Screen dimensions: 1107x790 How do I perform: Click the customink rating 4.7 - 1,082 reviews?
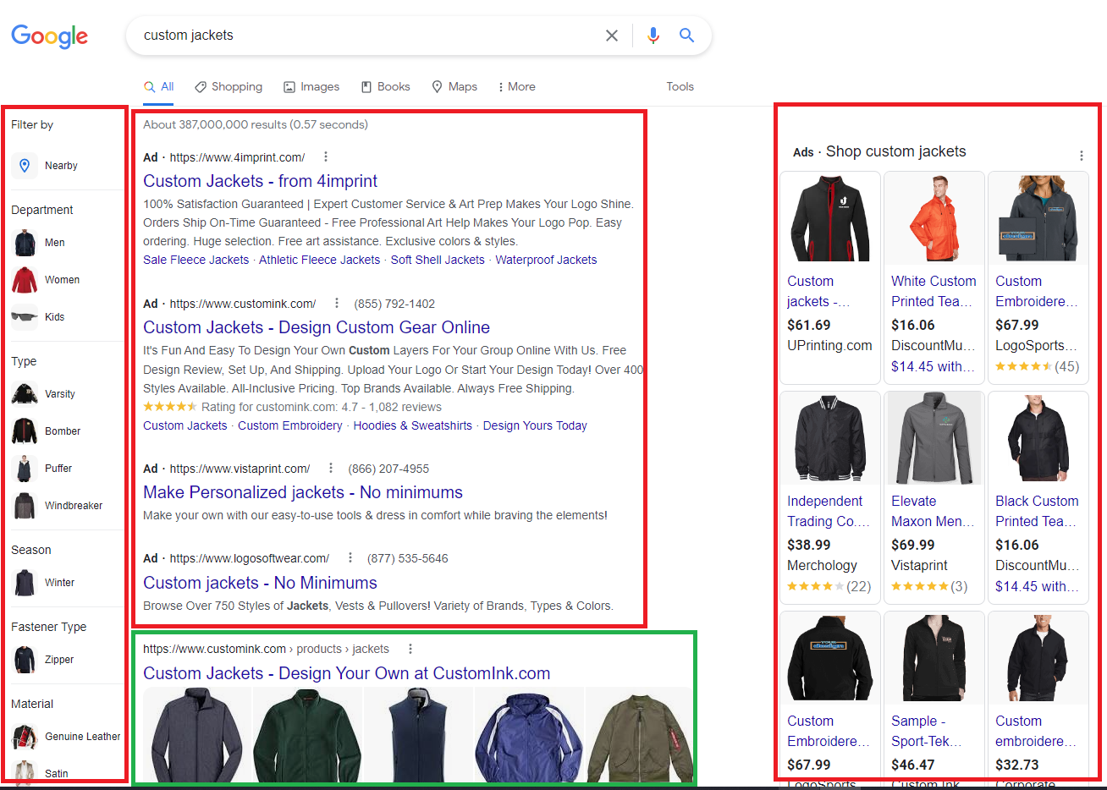(292, 407)
